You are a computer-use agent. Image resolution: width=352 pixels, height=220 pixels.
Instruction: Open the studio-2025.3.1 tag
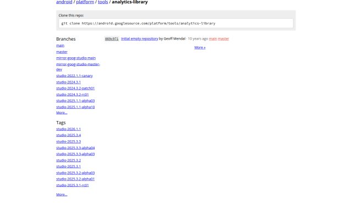(68, 166)
